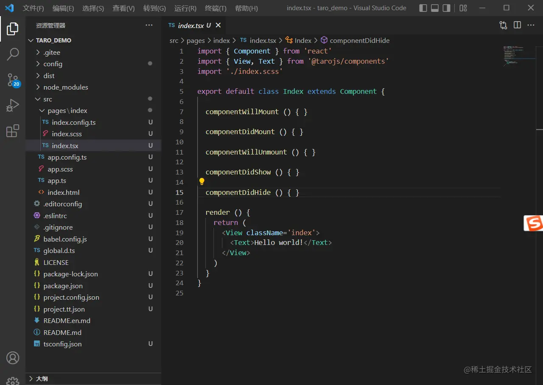The height and width of the screenshot is (385, 543).
Task: Expand the 大纲 outline section
Action: [42, 379]
